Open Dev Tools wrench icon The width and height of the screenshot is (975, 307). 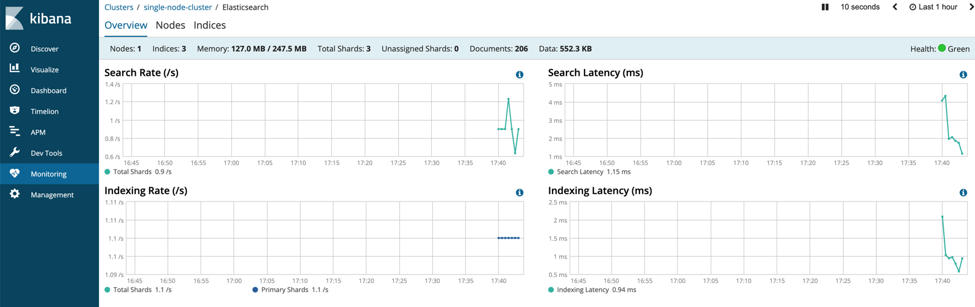coord(15,152)
